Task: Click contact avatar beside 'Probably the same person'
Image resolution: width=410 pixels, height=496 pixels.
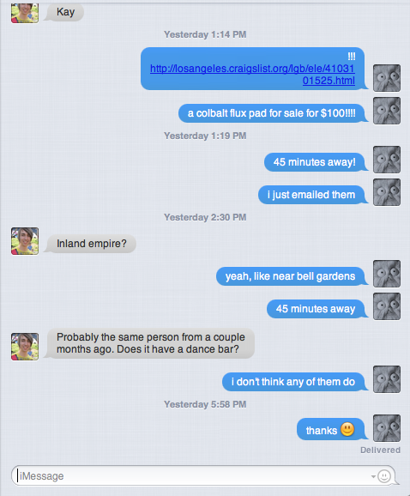Action: pos(25,347)
